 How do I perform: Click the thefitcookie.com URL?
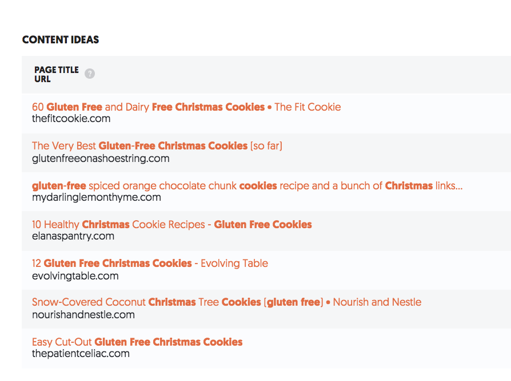(71, 119)
